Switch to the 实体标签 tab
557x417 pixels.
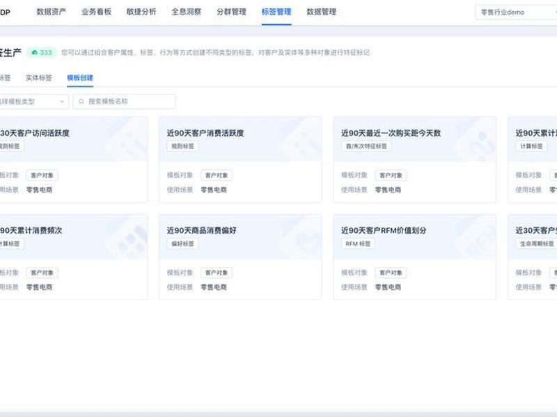pyautogui.click(x=39, y=78)
